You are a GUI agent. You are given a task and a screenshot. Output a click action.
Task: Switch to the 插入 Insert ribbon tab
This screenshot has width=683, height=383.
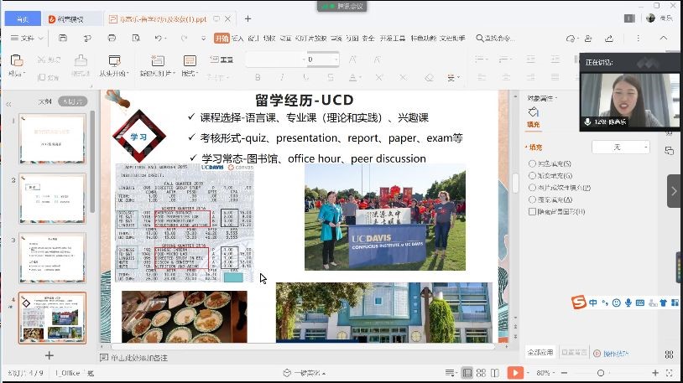(237, 38)
